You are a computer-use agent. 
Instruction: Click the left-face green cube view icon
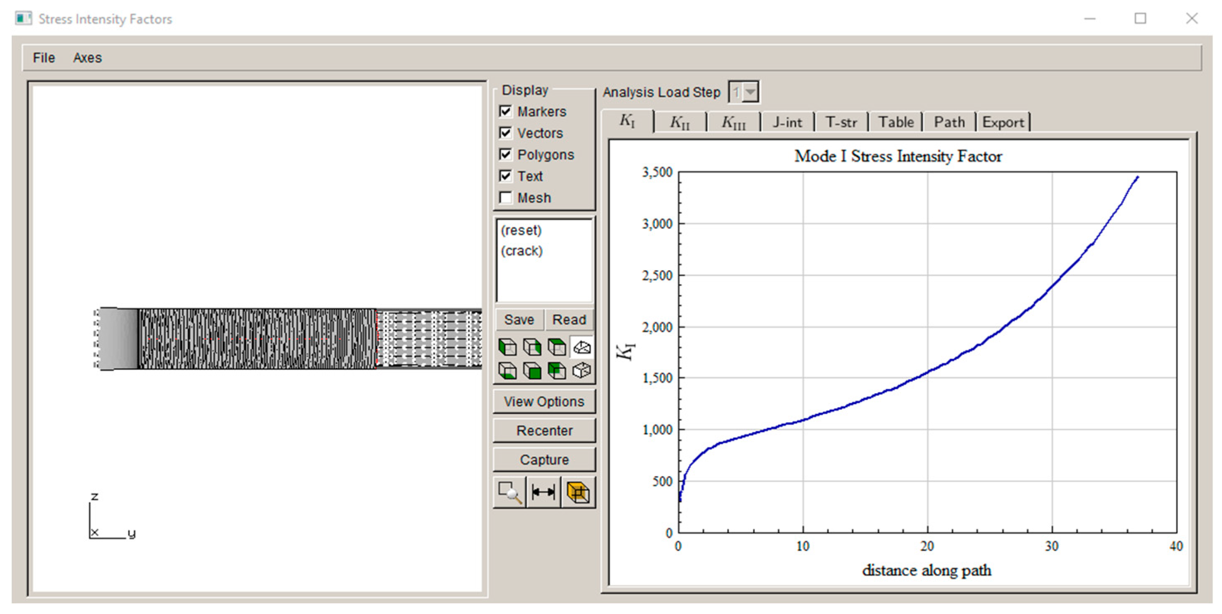click(x=508, y=347)
